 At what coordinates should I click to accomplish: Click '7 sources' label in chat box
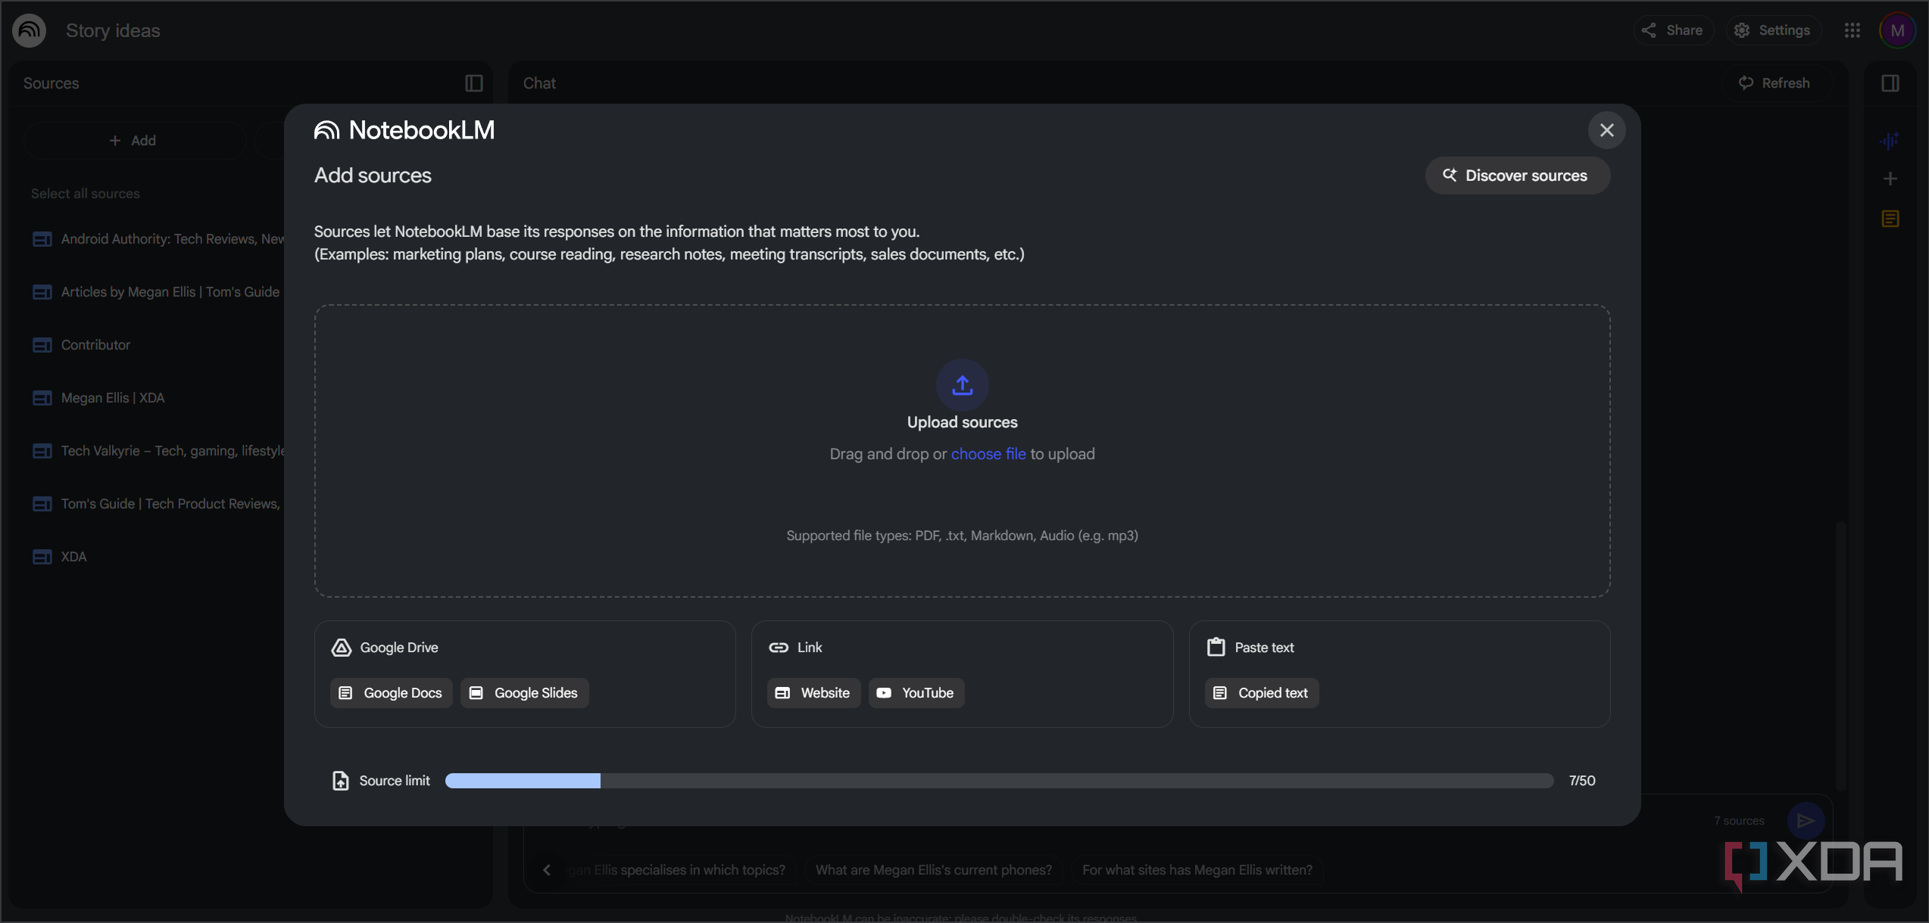(1739, 821)
